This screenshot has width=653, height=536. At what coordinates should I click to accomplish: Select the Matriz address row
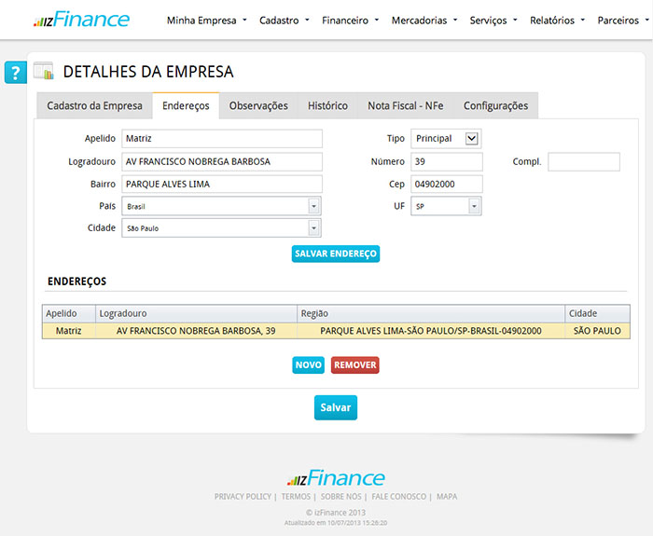pos(336,330)
